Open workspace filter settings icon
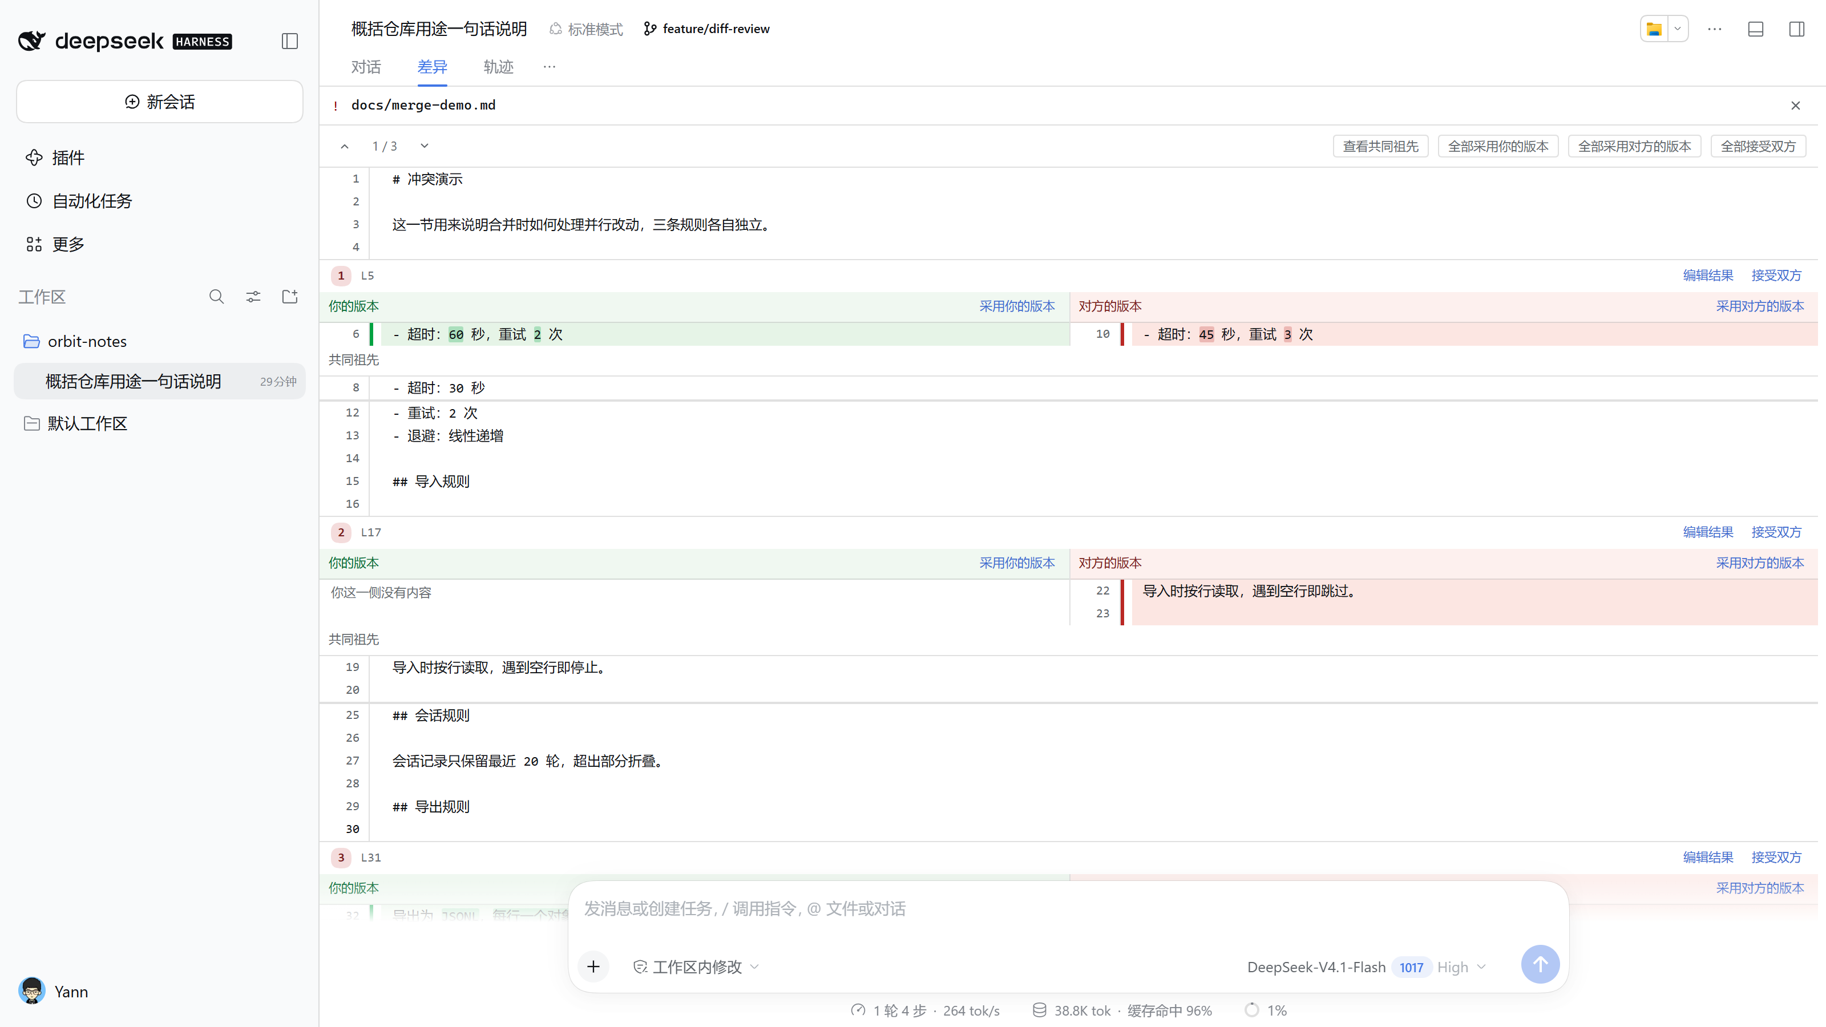1826x1027 pixels. 253,296
